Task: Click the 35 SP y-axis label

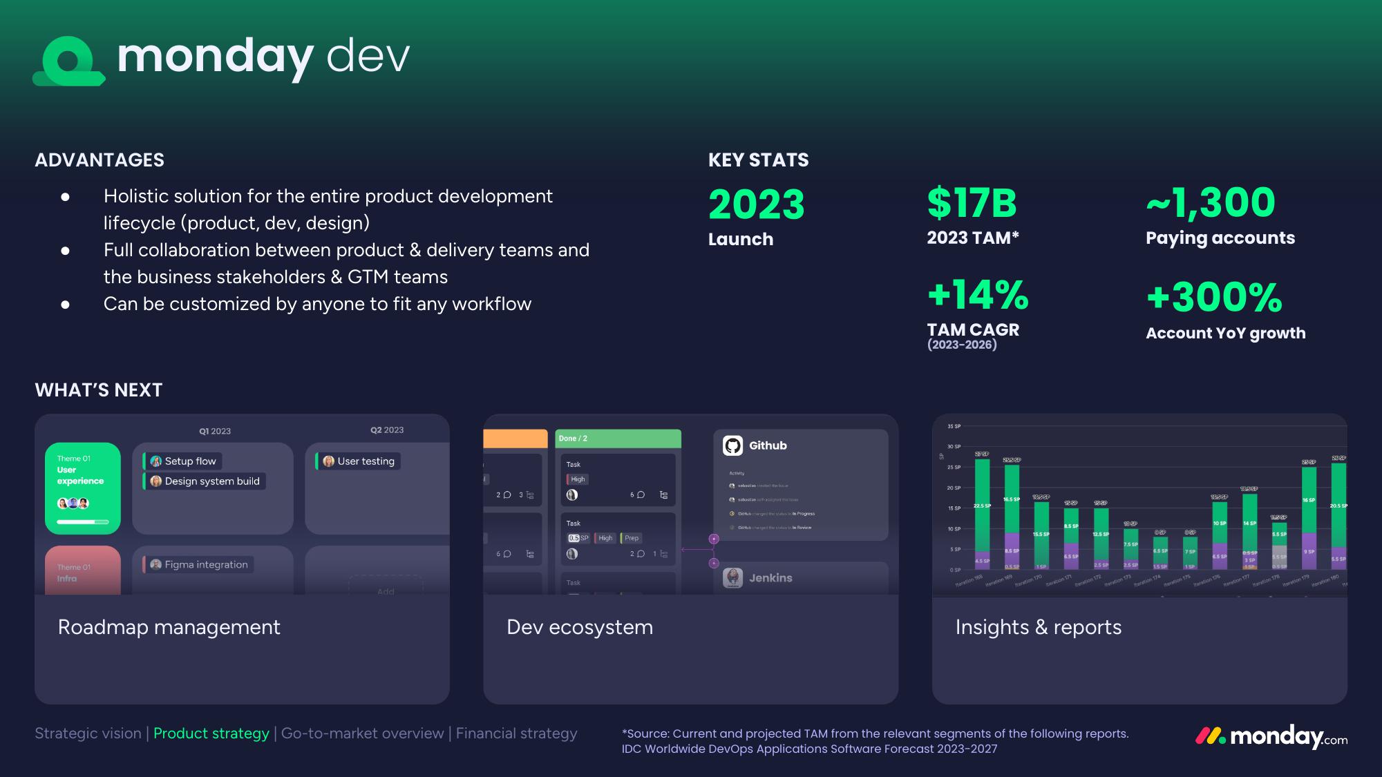Action: pos(954,426)
